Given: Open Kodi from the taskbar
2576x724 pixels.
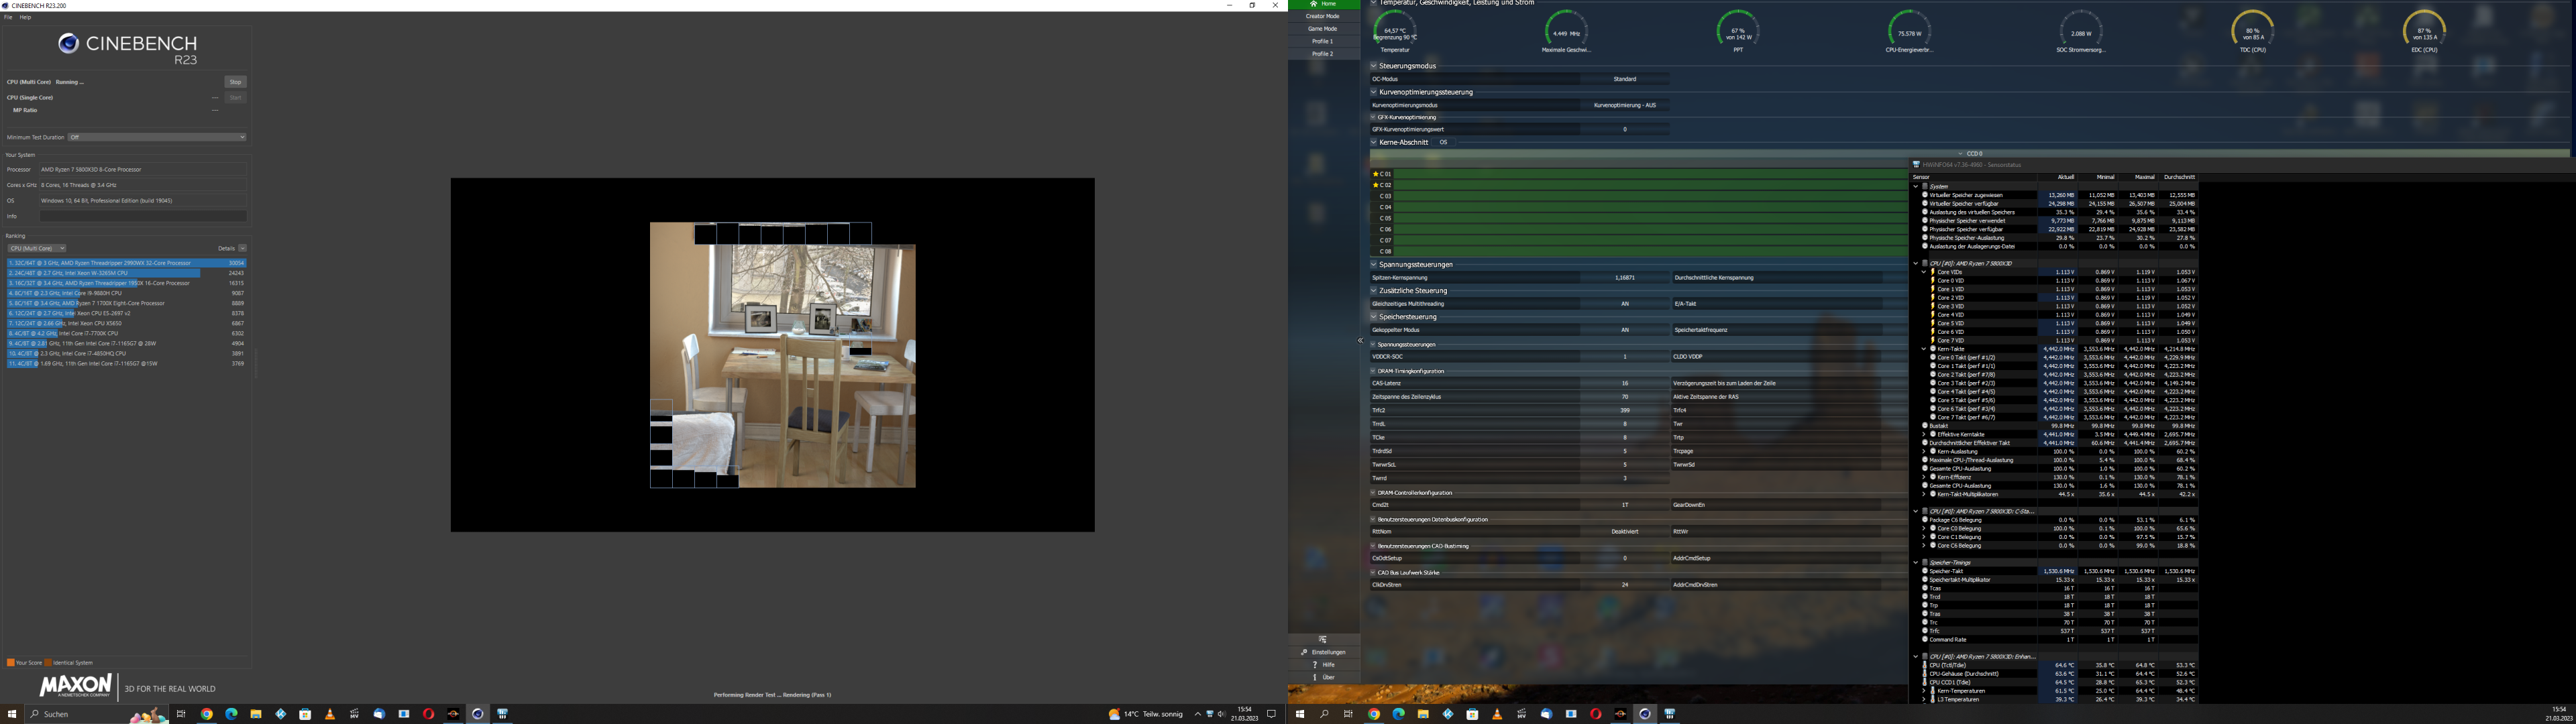Looking at the screenshot, I should click(281, 714).
